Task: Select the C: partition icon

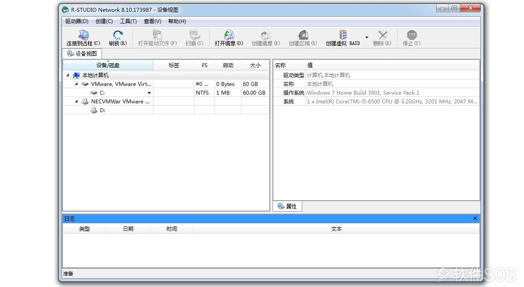Action: coord(94,93)
